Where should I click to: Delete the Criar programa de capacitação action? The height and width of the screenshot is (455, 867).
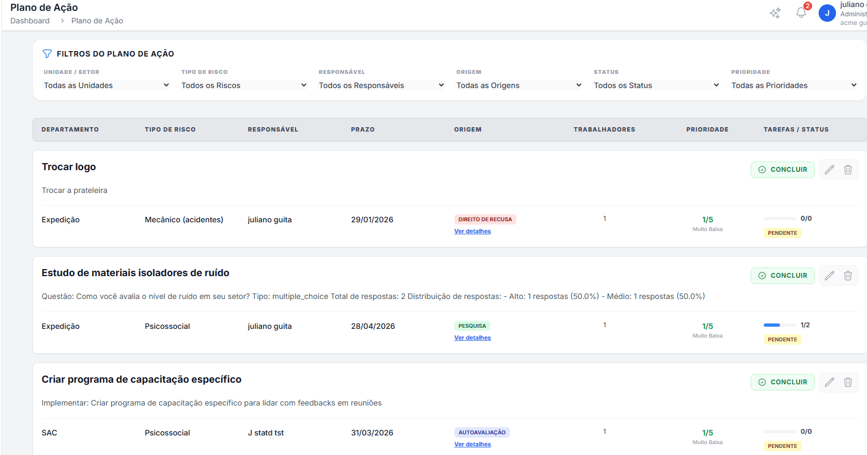point(847,382)
